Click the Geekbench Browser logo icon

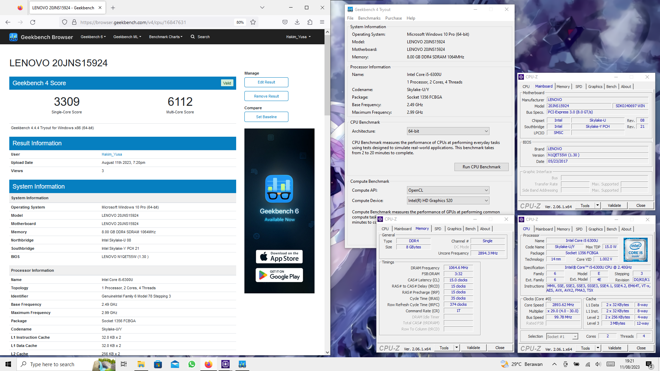click(13, 37)
